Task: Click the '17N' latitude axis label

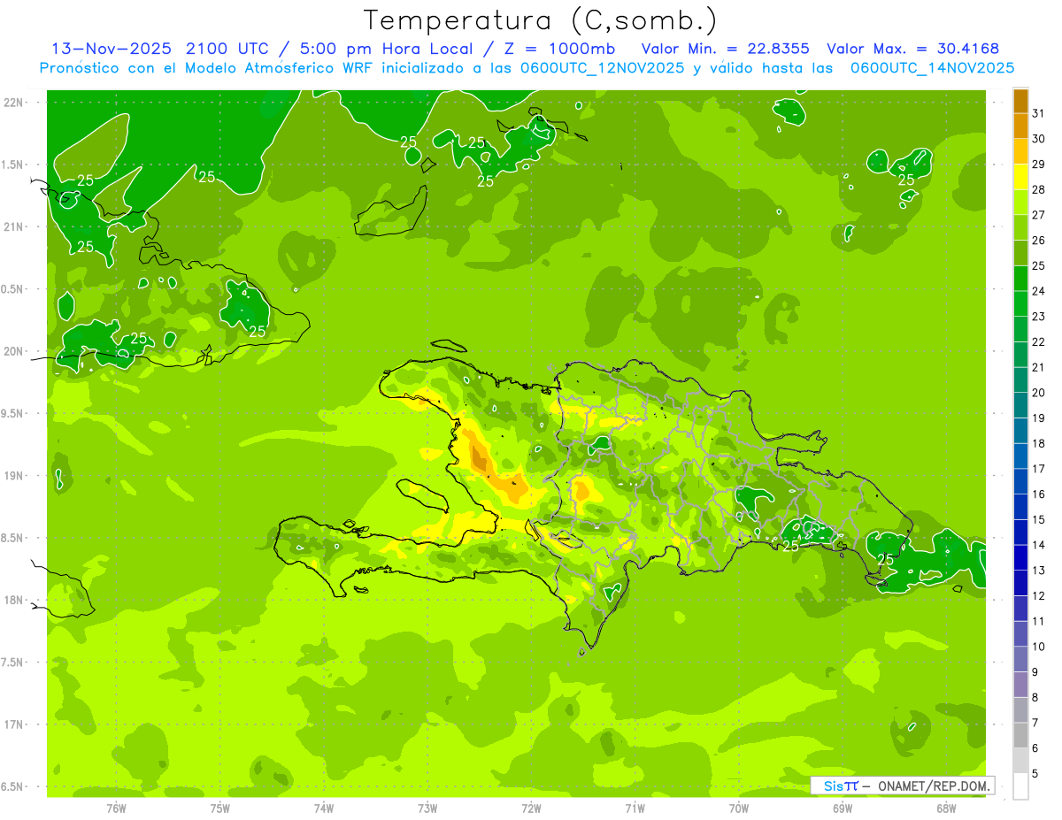Action: (13, 724)
